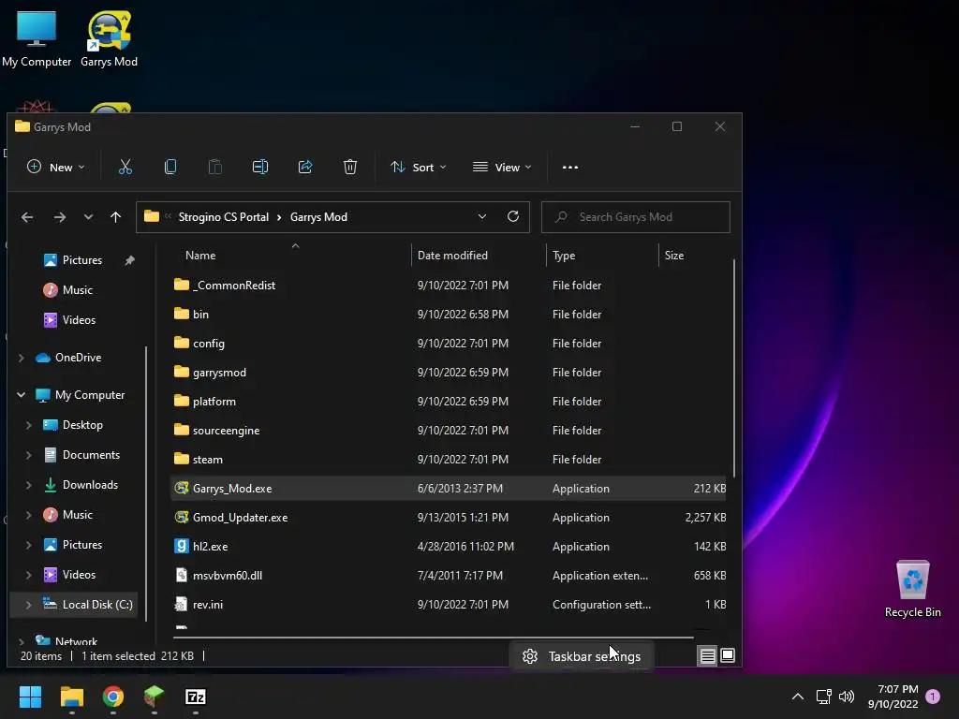959x719 pixels.
Task: Click the Search Garrys Mod box
Action: pyautogui.click(x=636, y=217)
